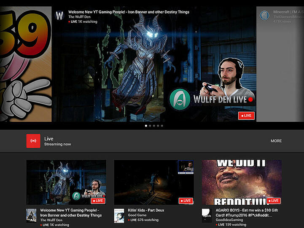
Task: Select the first carousel page dot
Action: click(146, 126)
